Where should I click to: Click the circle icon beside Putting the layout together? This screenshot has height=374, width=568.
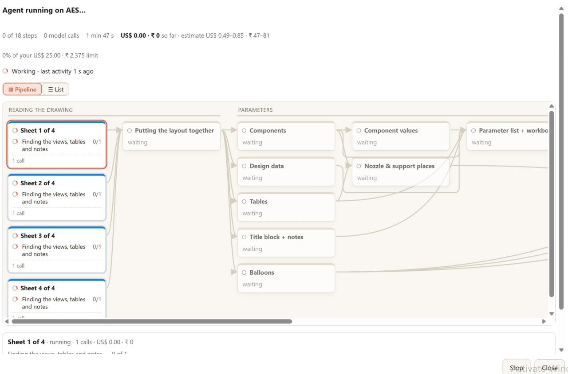coord(130,131)
